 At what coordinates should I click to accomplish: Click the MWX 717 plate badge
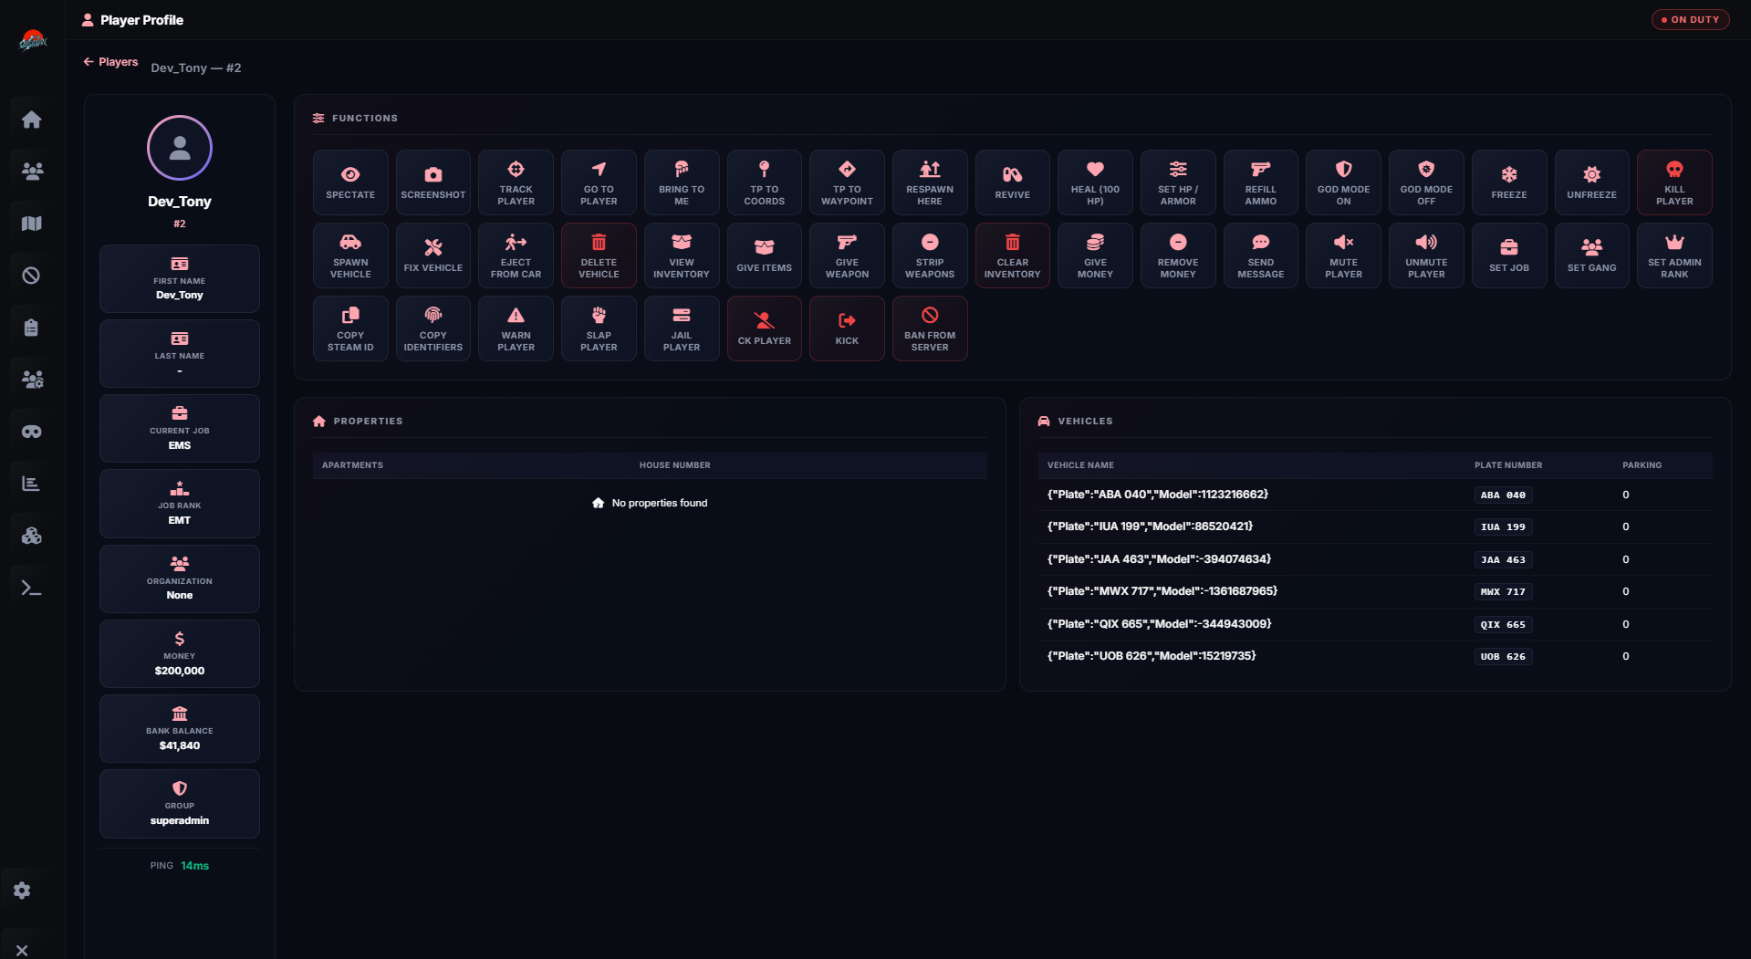click(x=1503, y=591)
